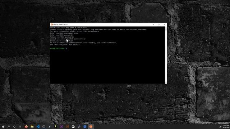Screen dimensions: 230x129
Task: Open the music note taskbar app
Action: (79, 126)
